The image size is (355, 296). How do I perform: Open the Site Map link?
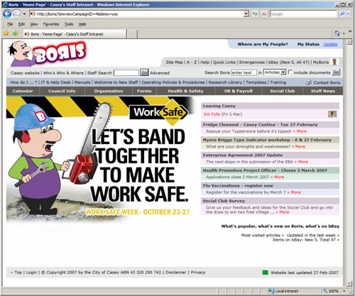coord(174,62)
